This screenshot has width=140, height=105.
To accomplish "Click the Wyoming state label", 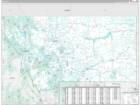I will 116,84.
